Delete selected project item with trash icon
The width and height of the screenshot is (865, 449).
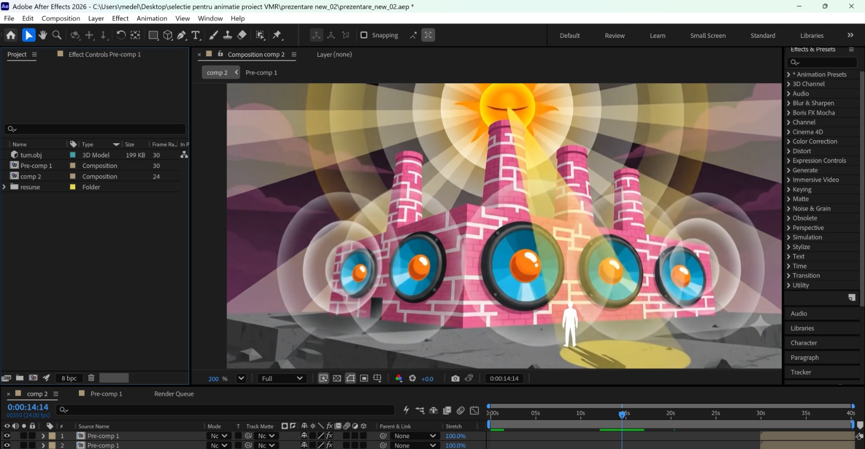click(91, 378)
